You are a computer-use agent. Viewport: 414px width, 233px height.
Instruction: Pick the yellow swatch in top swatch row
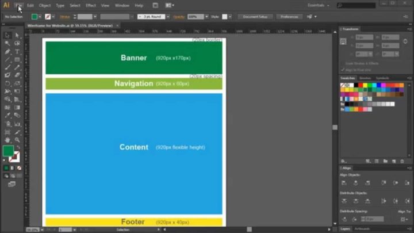365,85
